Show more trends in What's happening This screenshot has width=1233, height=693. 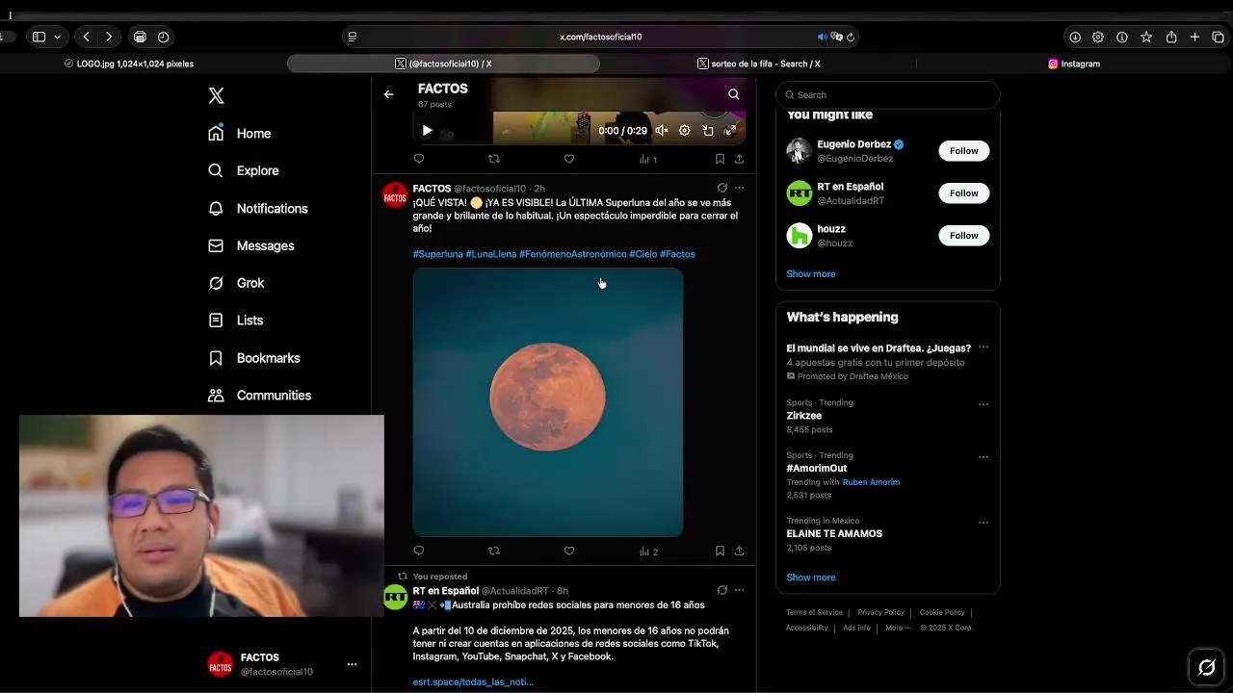[811, 577]
